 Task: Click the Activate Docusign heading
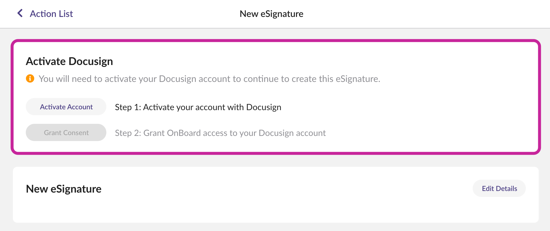pos(69,61)
